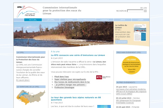Image resolution: width=163 pixels, height=108 pixels.
Task: Open the Plouf dans l'eau link
Action: pyautogui.click(x=62, y=77)
